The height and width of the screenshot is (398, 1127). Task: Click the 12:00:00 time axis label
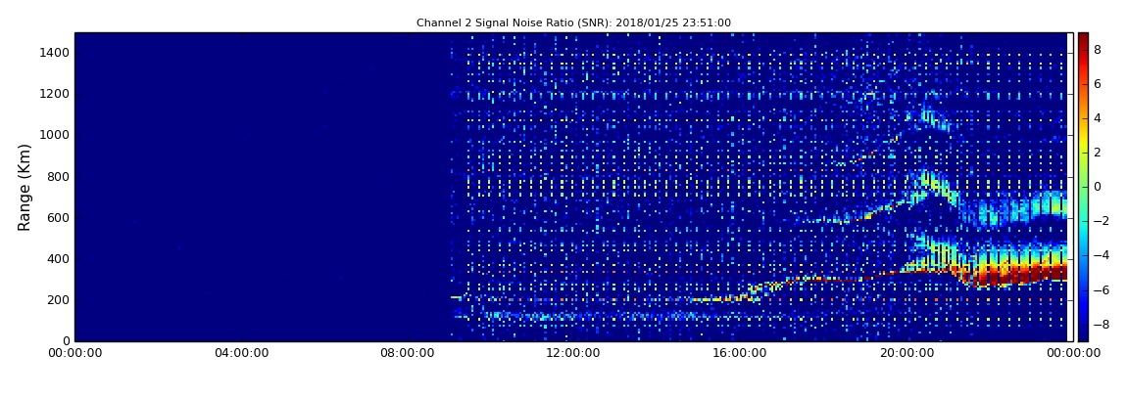tap(571, 353)
